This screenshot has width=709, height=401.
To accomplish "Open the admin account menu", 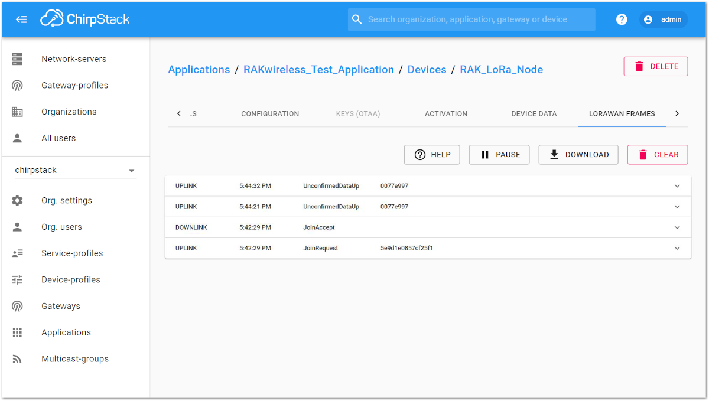I will coord(664,19).
